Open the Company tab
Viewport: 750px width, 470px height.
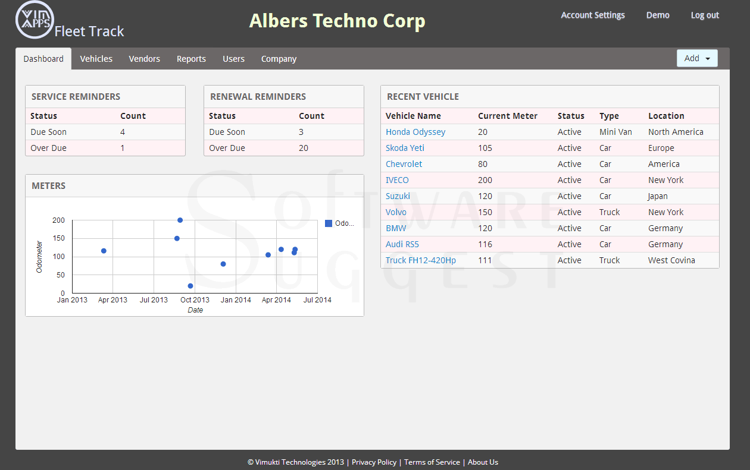279,59
